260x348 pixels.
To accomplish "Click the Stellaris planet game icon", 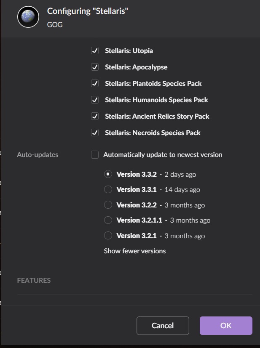I will pyautogui.click(x=28, y=17).
